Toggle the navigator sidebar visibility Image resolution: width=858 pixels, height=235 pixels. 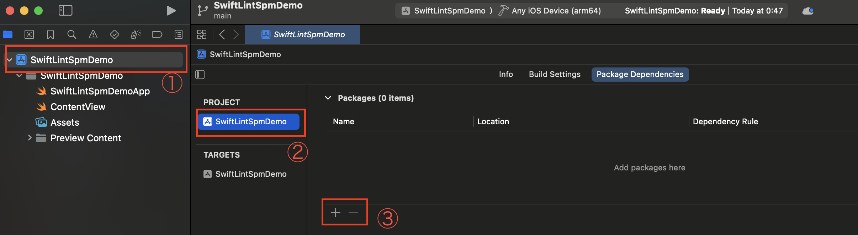coord(65,10)
